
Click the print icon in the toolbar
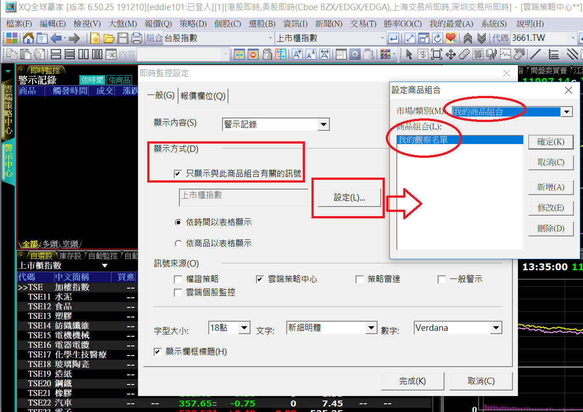(x=137, y=39)
